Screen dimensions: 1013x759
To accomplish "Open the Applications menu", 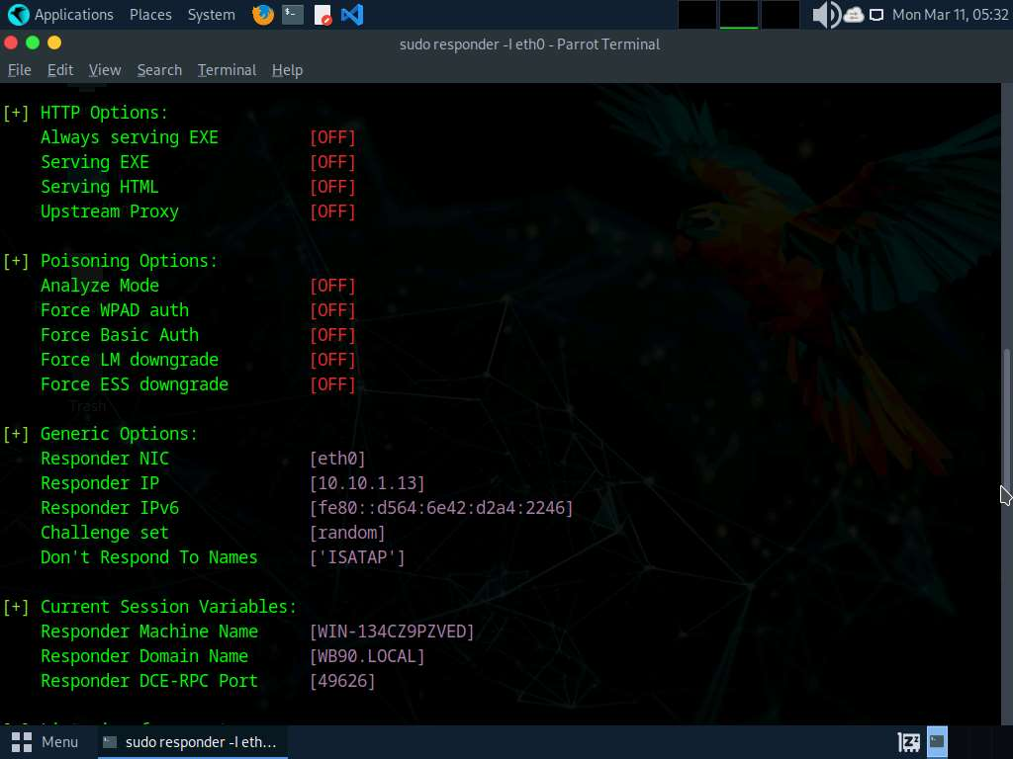I will [61, 15].
